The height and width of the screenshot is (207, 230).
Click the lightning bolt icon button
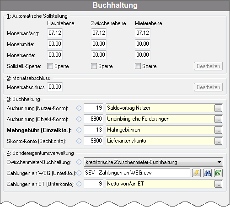[196, 173]
